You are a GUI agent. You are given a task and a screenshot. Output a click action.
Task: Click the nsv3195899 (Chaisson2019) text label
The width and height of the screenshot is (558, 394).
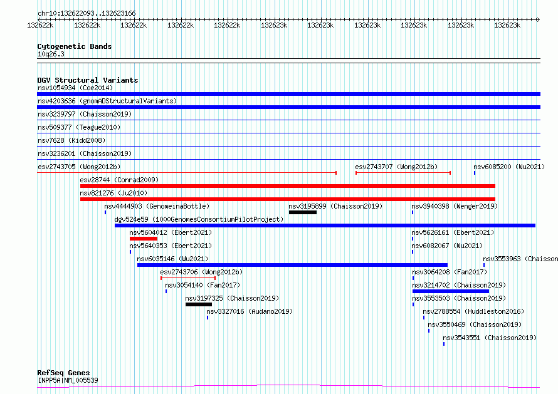pyautogui.click(x=335, y=206)
